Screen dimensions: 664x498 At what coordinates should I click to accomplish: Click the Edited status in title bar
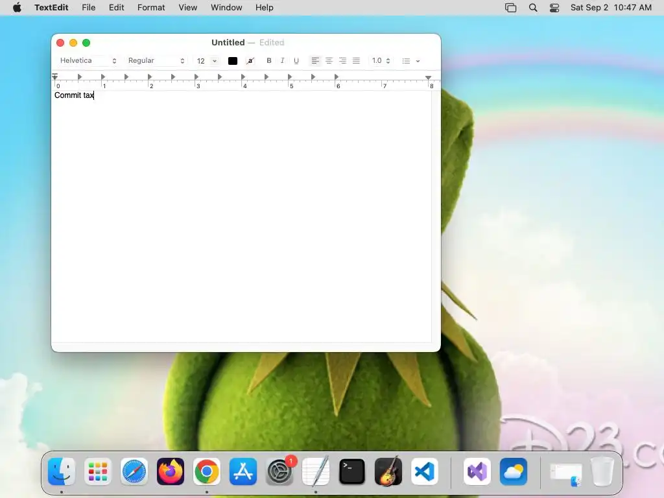(272, 42)
